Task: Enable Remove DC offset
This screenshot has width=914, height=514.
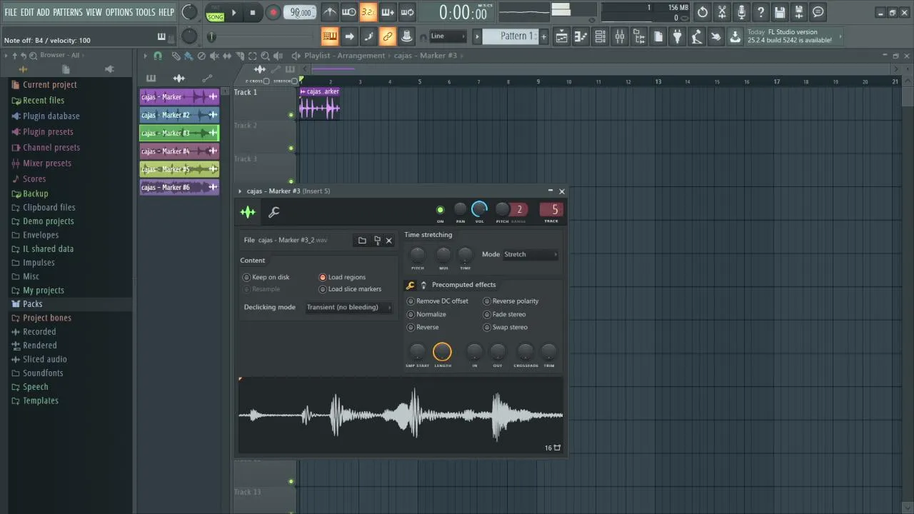Action: tap(438, 301)
